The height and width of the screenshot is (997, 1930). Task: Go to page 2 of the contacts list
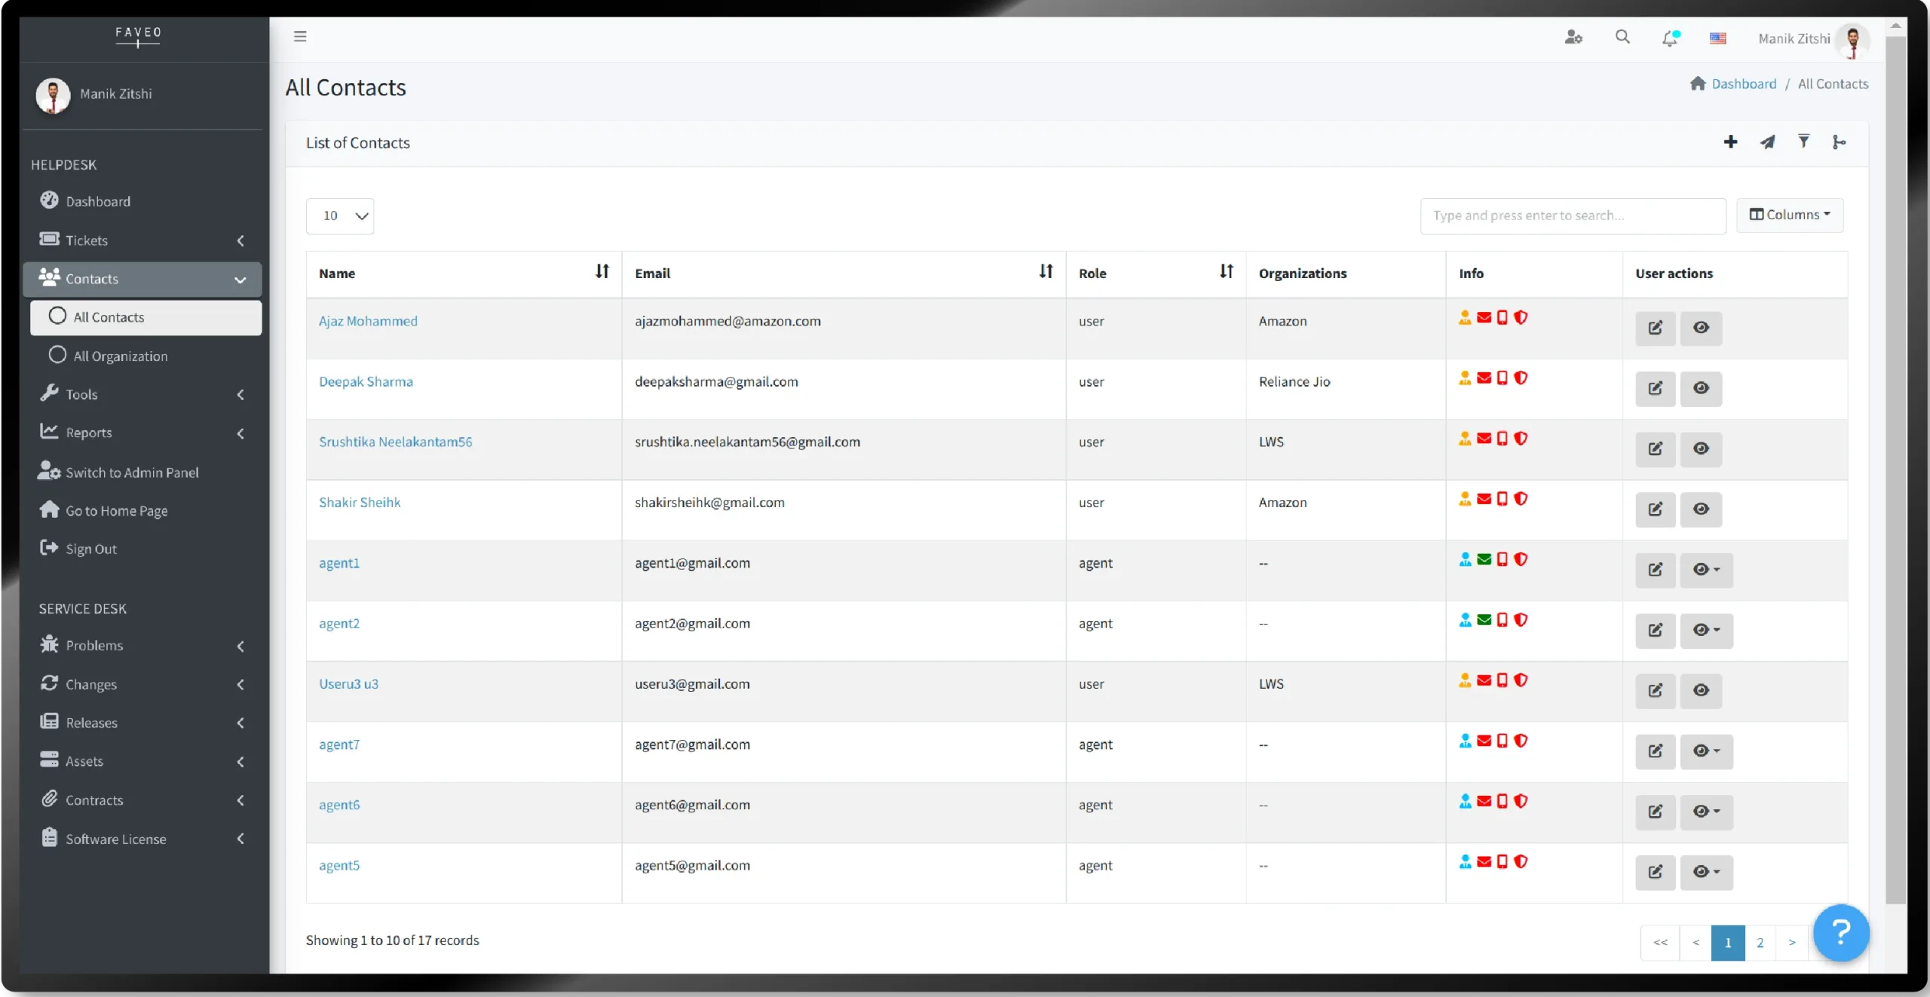click(1760, 943)
